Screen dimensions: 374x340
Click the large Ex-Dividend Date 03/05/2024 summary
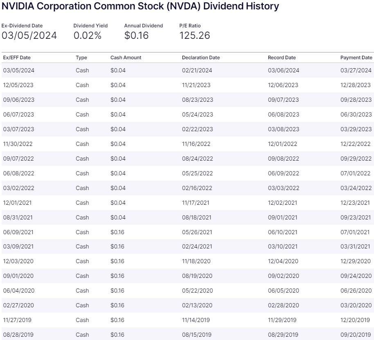click(x=29, y=36)
